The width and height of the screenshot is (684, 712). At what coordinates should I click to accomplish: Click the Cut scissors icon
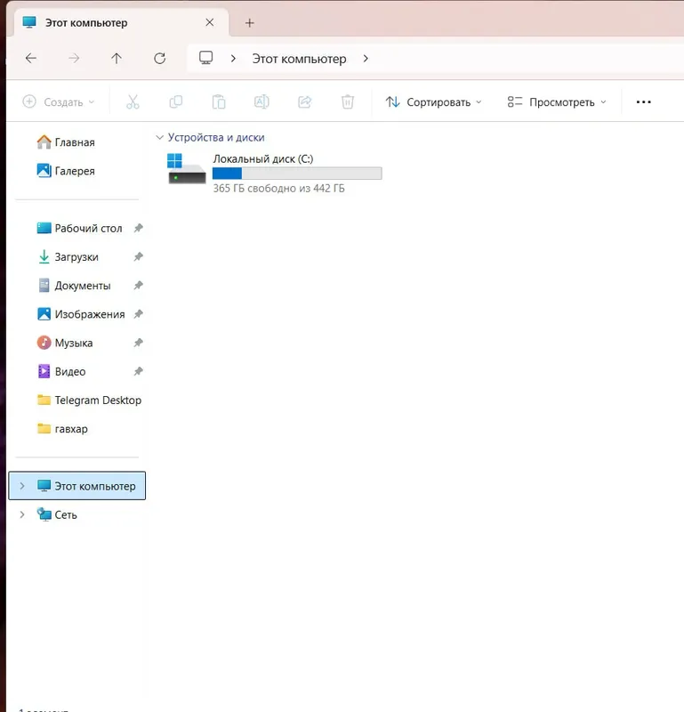133,101
